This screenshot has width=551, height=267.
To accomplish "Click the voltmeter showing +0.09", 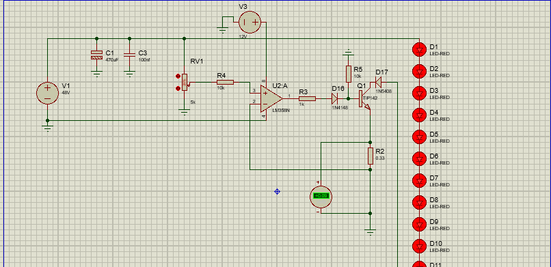I will (321, 197).
